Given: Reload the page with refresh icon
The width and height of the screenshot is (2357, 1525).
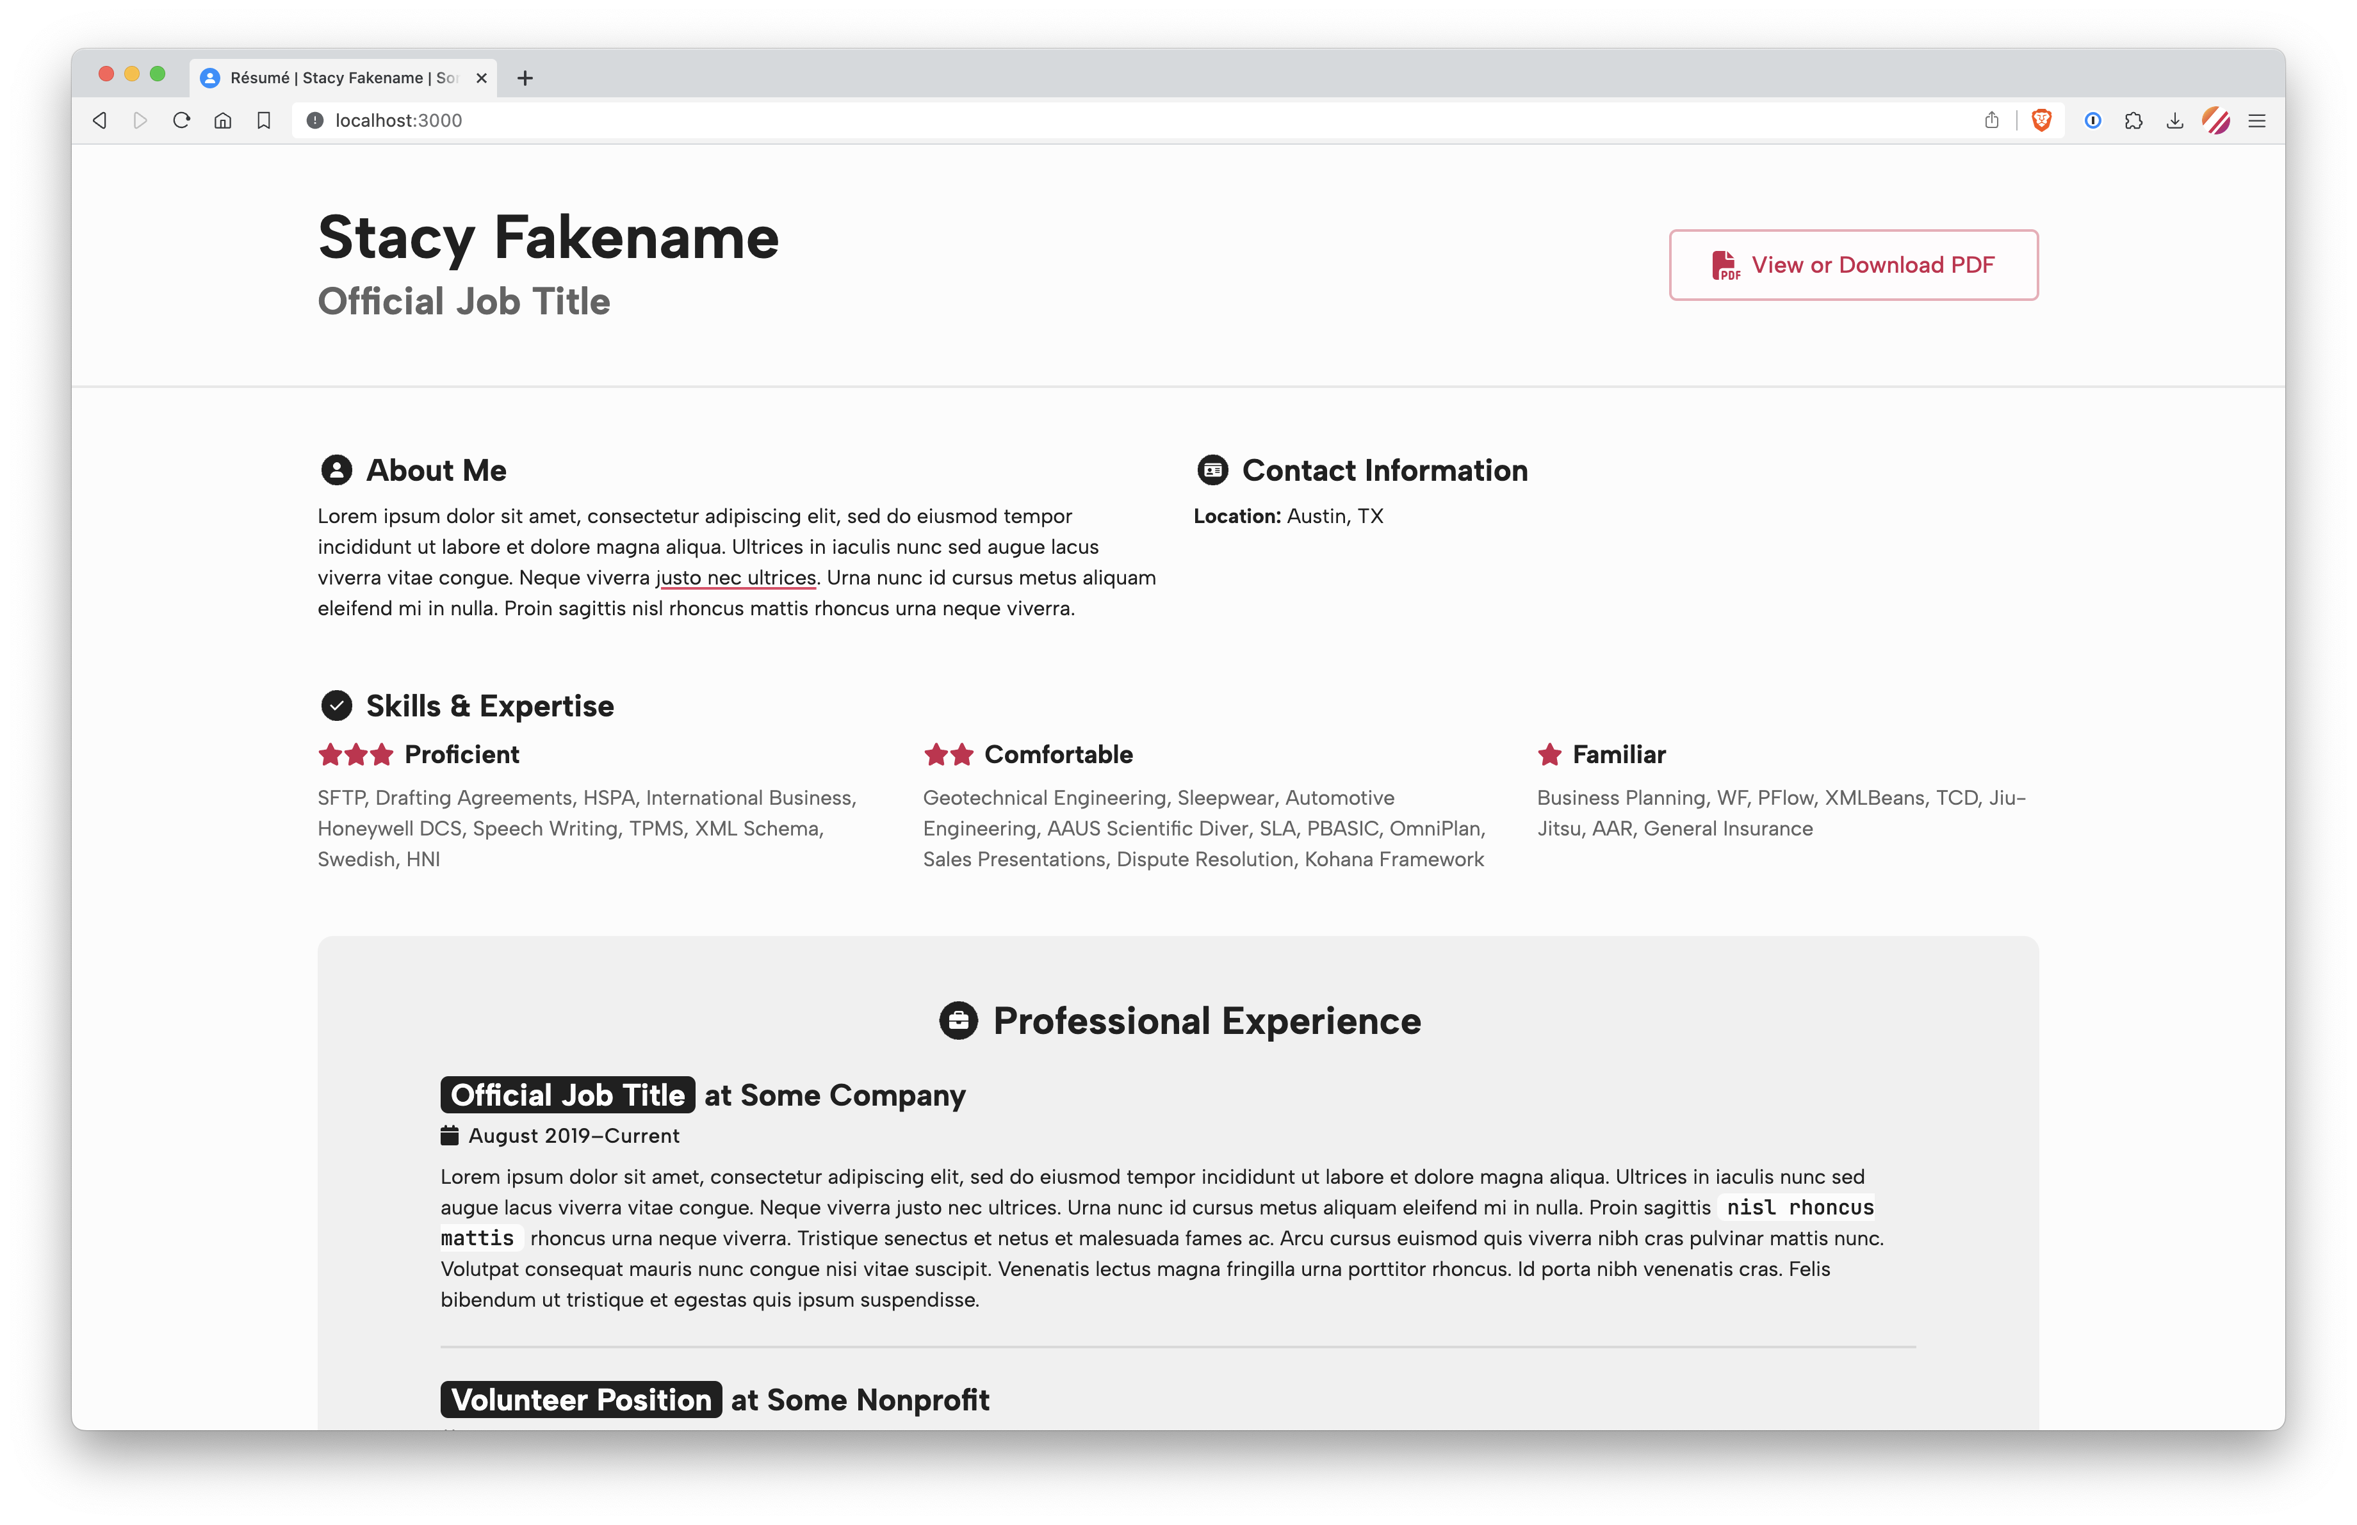Looking at the screenshot, I should pyautogui.click(x=181, y=121).
